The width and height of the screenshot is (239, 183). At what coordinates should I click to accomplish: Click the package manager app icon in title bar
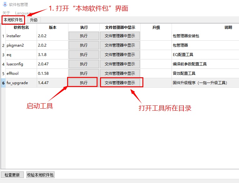(x=5, y=4)
